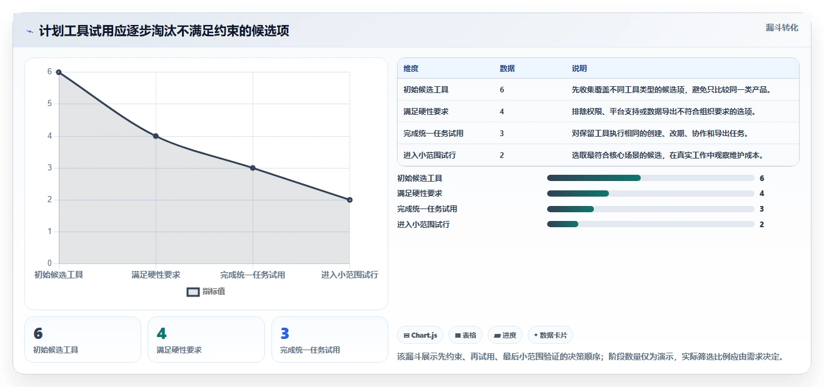
Task: Click the 进度 tag chip
Action: [505, 335]
